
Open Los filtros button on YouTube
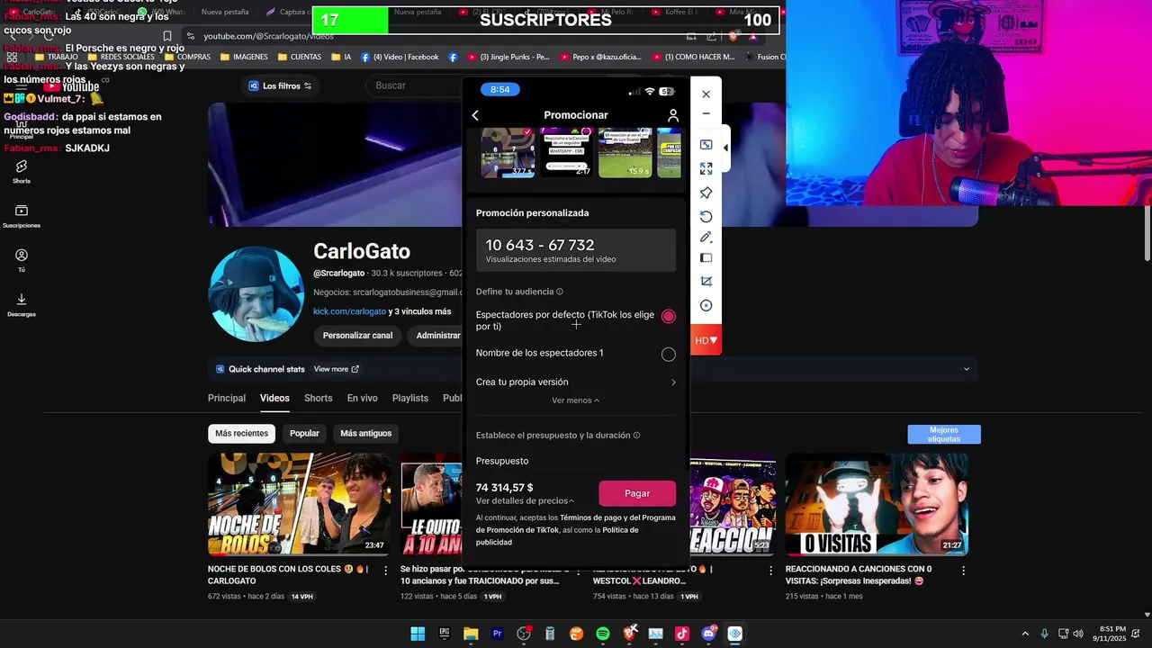tap(280, 85)
